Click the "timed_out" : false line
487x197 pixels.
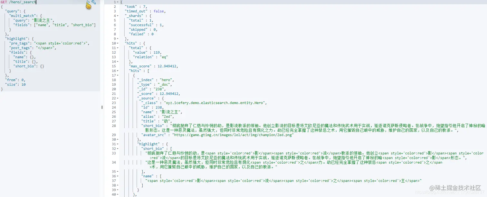point(145,11)
